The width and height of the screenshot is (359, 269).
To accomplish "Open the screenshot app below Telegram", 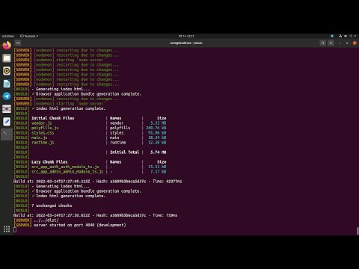I will (x=7, y=109).
